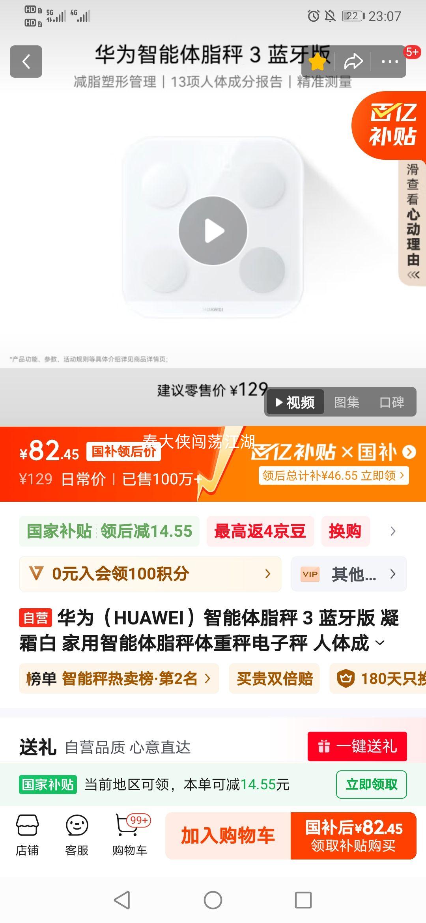Tap 领后总计补¥46.55 立即领 link

[x=334, y=476]
